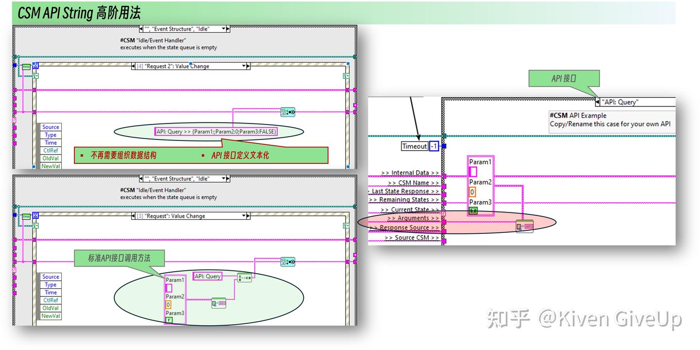The width and height of the screenshot is (700, 350).
Task: Click the green timeout terminal in the Request 2 diagram
Action: coord(26,67)
